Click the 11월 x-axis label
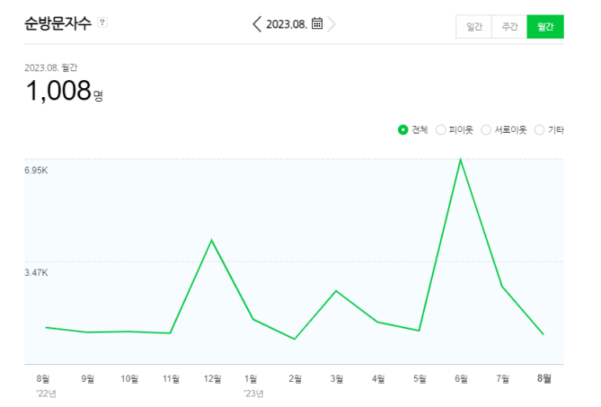 pyautogui.click(x=171, y=379)
